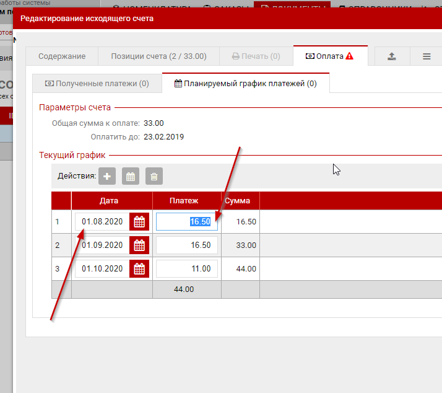Click the upload icon tab
The width and height of the screenshot is (442, 393).
tap(391, 56)
